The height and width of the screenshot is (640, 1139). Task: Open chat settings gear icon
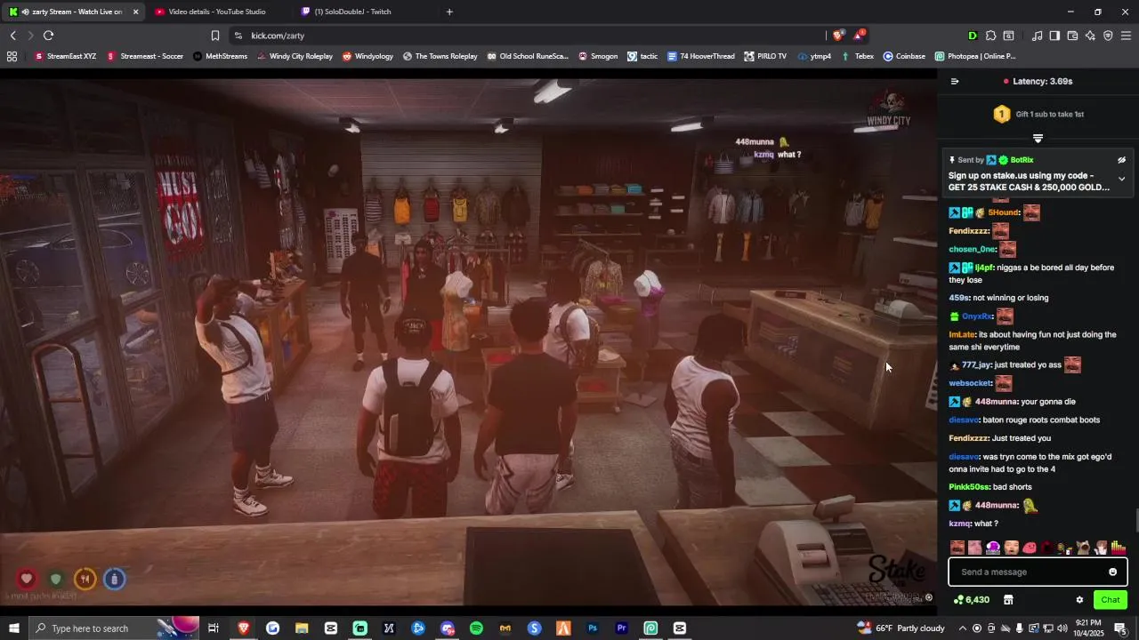(1079, 600)
